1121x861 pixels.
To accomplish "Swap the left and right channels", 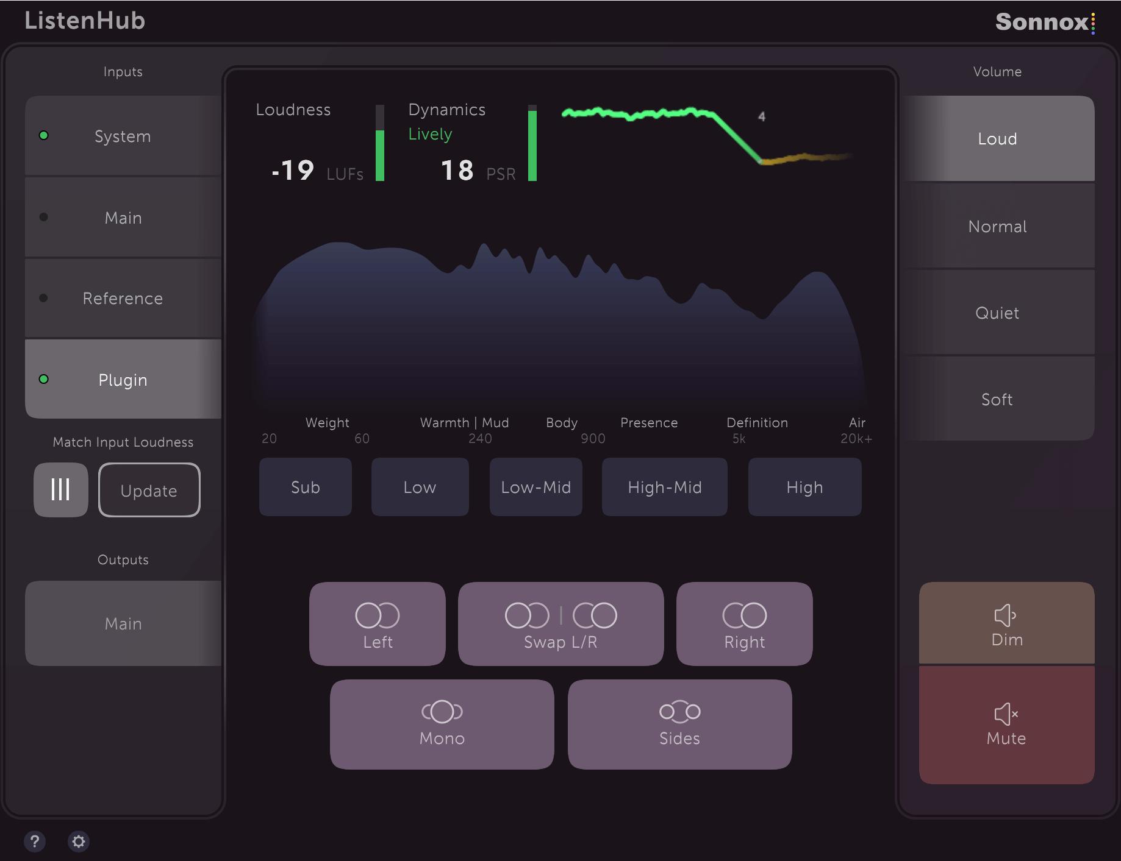I will [560, 623].
